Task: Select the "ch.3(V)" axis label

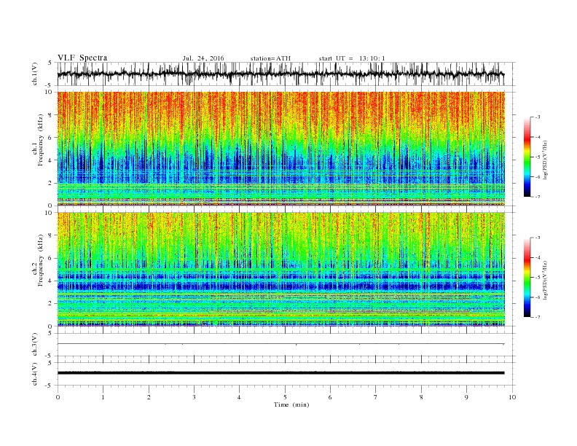Action: click(35, 345)
